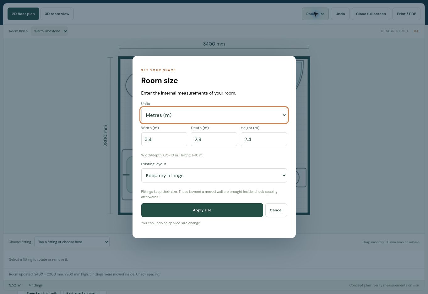Switch to the 3D room view tab
This screenshot has width=428, height=294.
pyautogui.click(x=57, y=14)
